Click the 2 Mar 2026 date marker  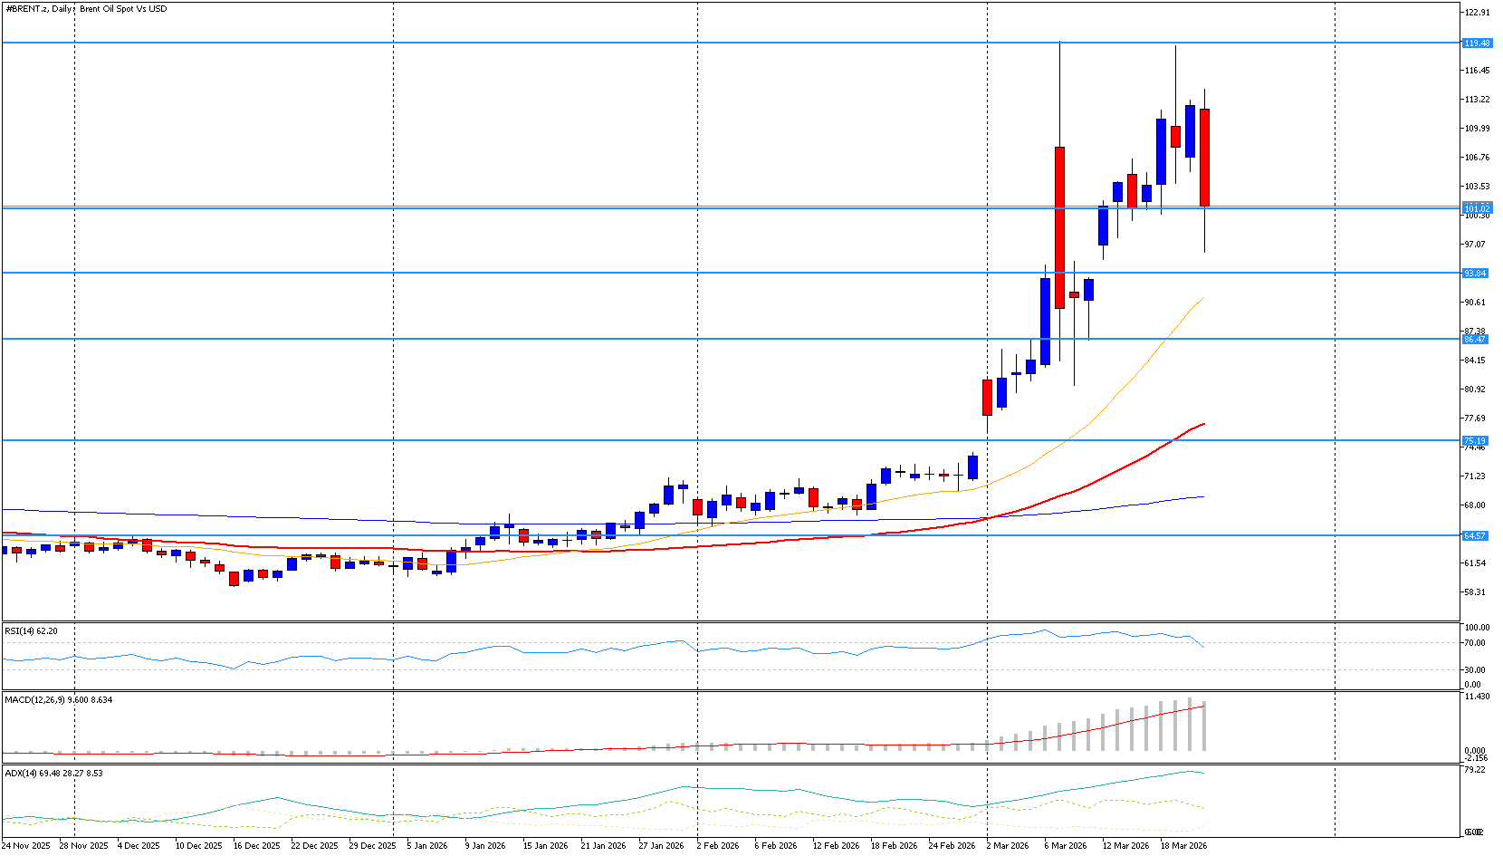(1007, 845)
